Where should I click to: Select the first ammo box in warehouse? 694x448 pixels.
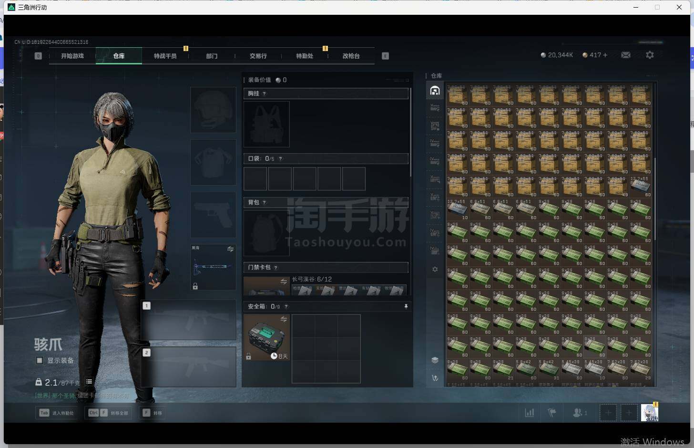click(458, 95)
